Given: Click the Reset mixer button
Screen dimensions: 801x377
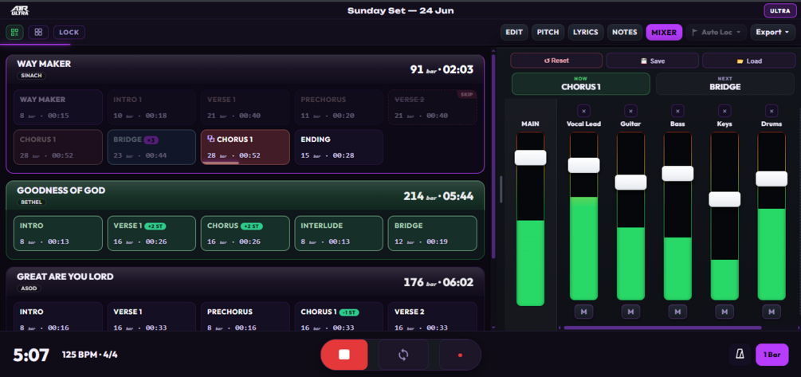Looking at the screenshot, I should click(x=556, y=61).
